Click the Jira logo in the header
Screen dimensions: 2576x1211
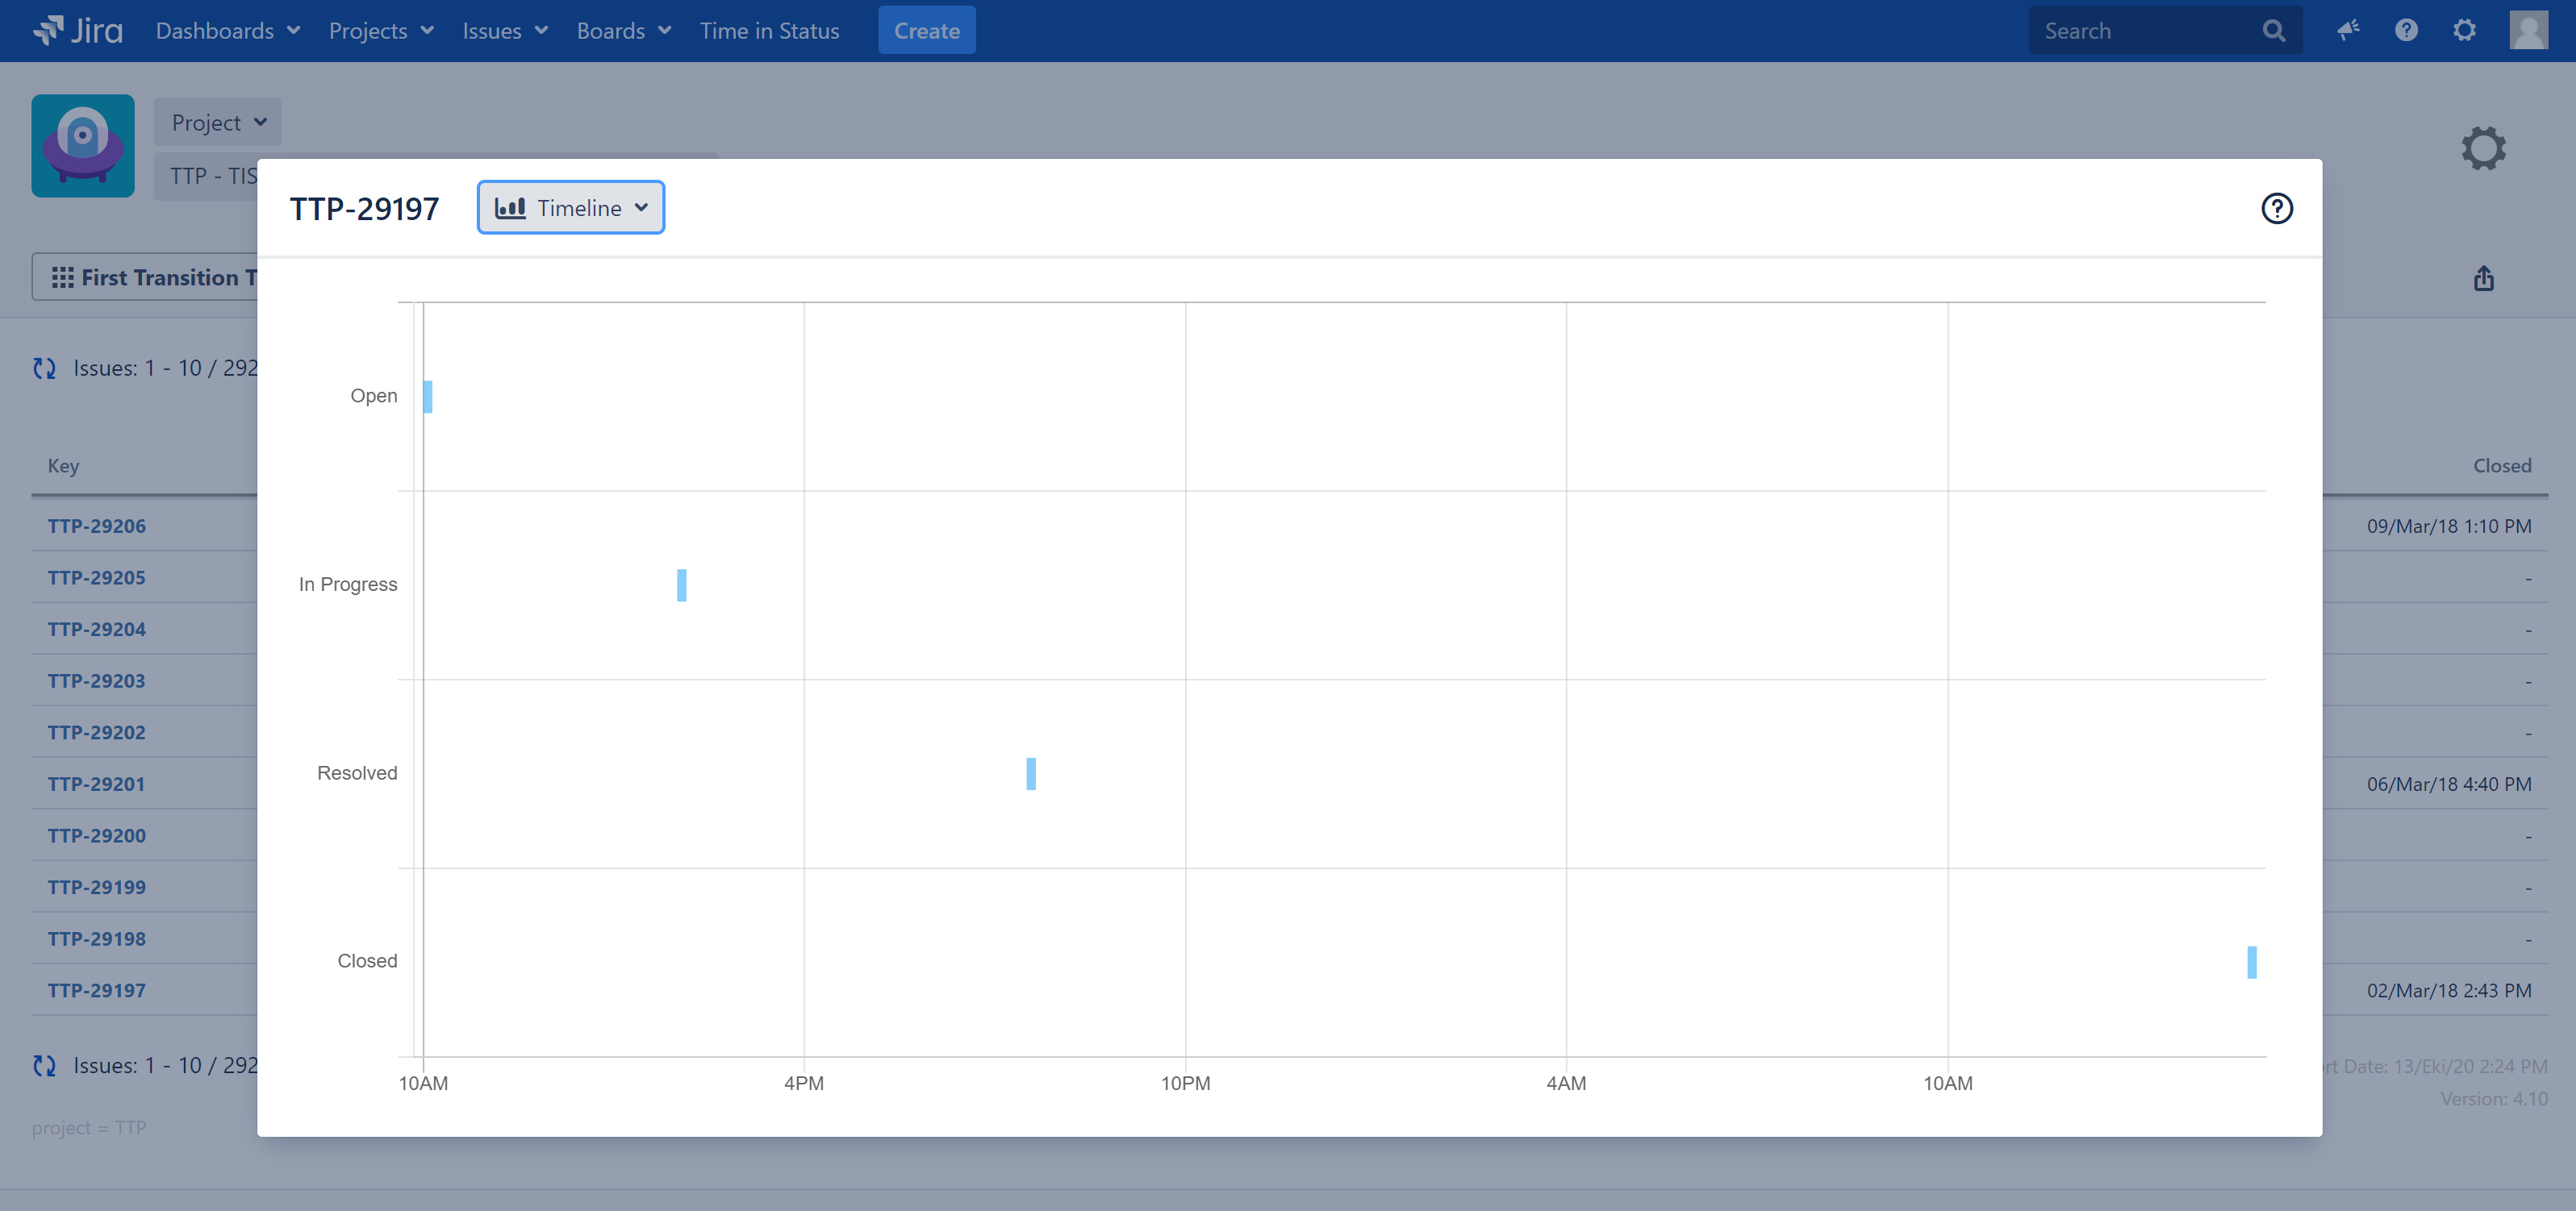[78, 30]
